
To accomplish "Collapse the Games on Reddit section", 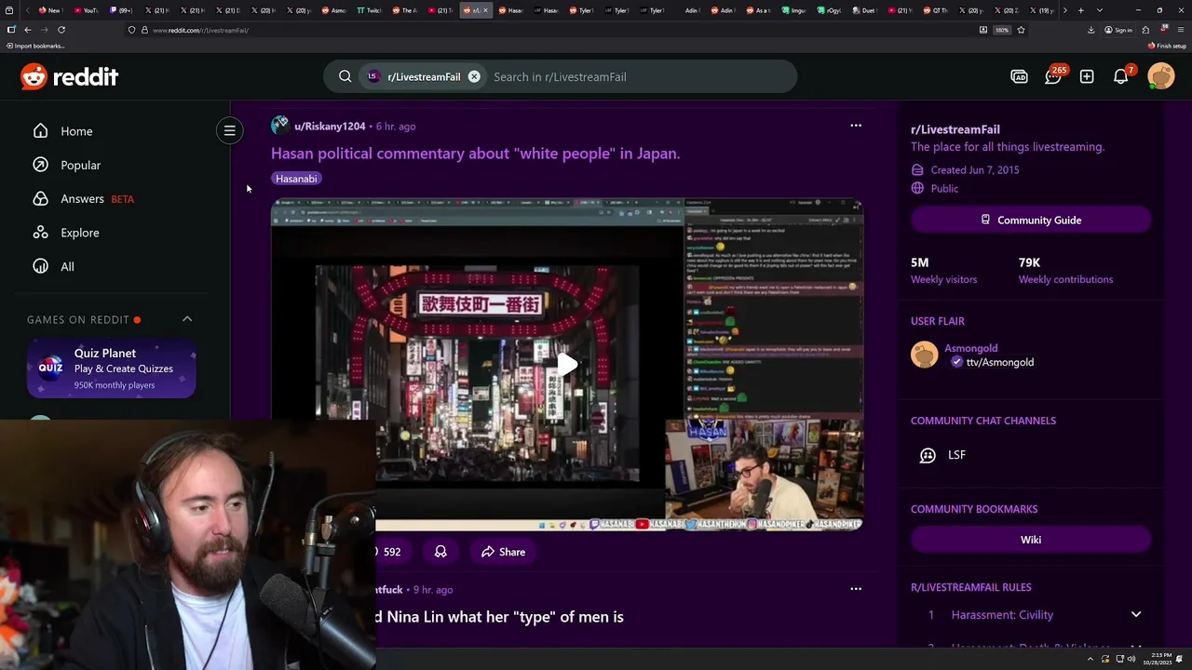I will tap(187, 319).
